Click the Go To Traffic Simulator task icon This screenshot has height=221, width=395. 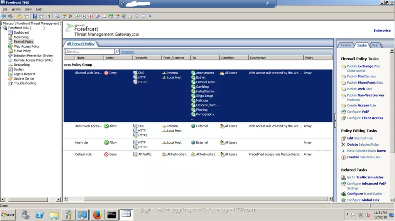(x=343, y=177)
